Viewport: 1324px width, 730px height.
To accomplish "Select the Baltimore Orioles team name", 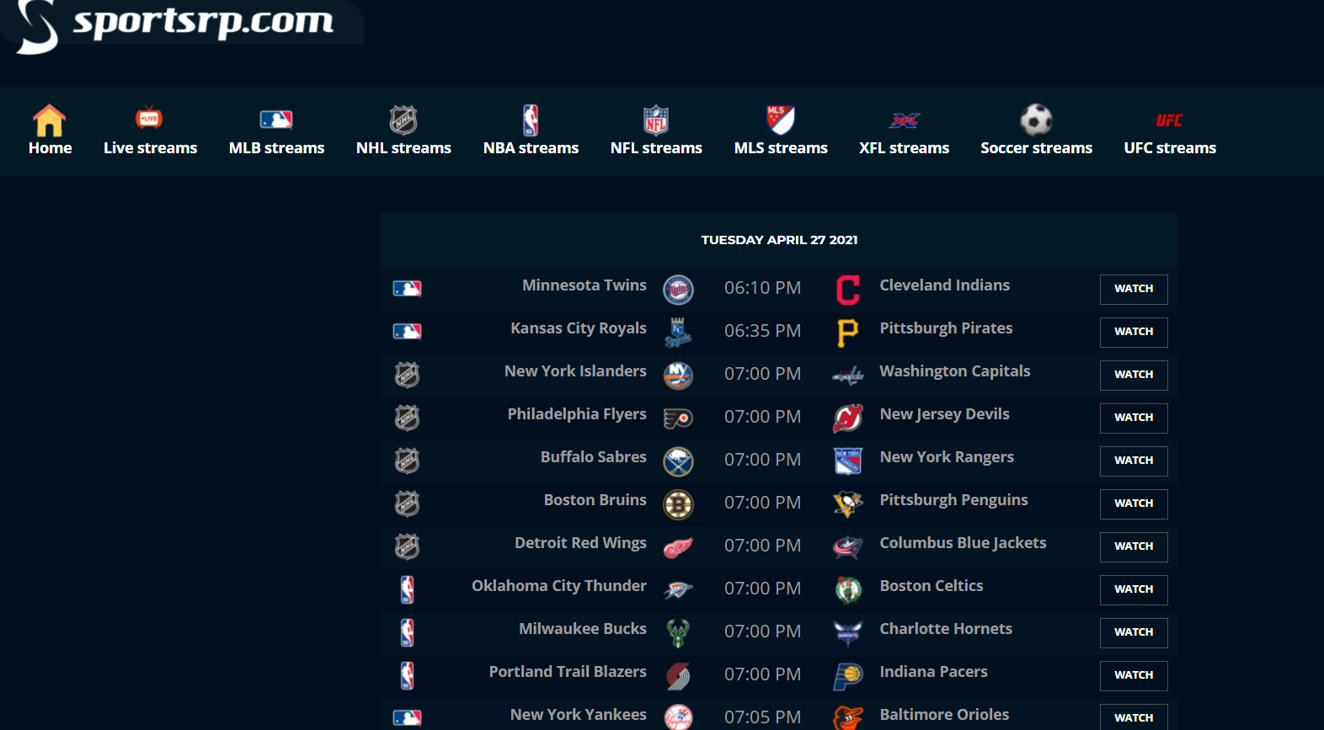I will pyautogui.click(x=944, y=715).
